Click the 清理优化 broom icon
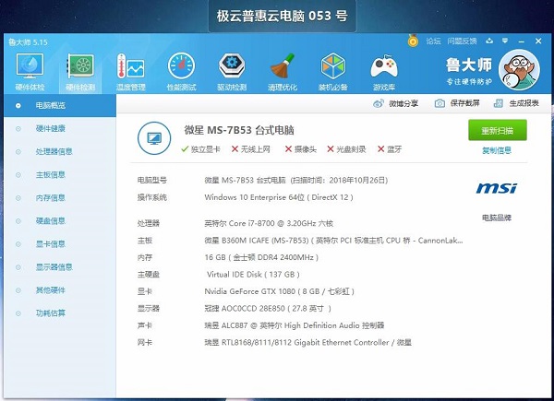This screenshot has height=401, width=554. (x=281, y=69)
